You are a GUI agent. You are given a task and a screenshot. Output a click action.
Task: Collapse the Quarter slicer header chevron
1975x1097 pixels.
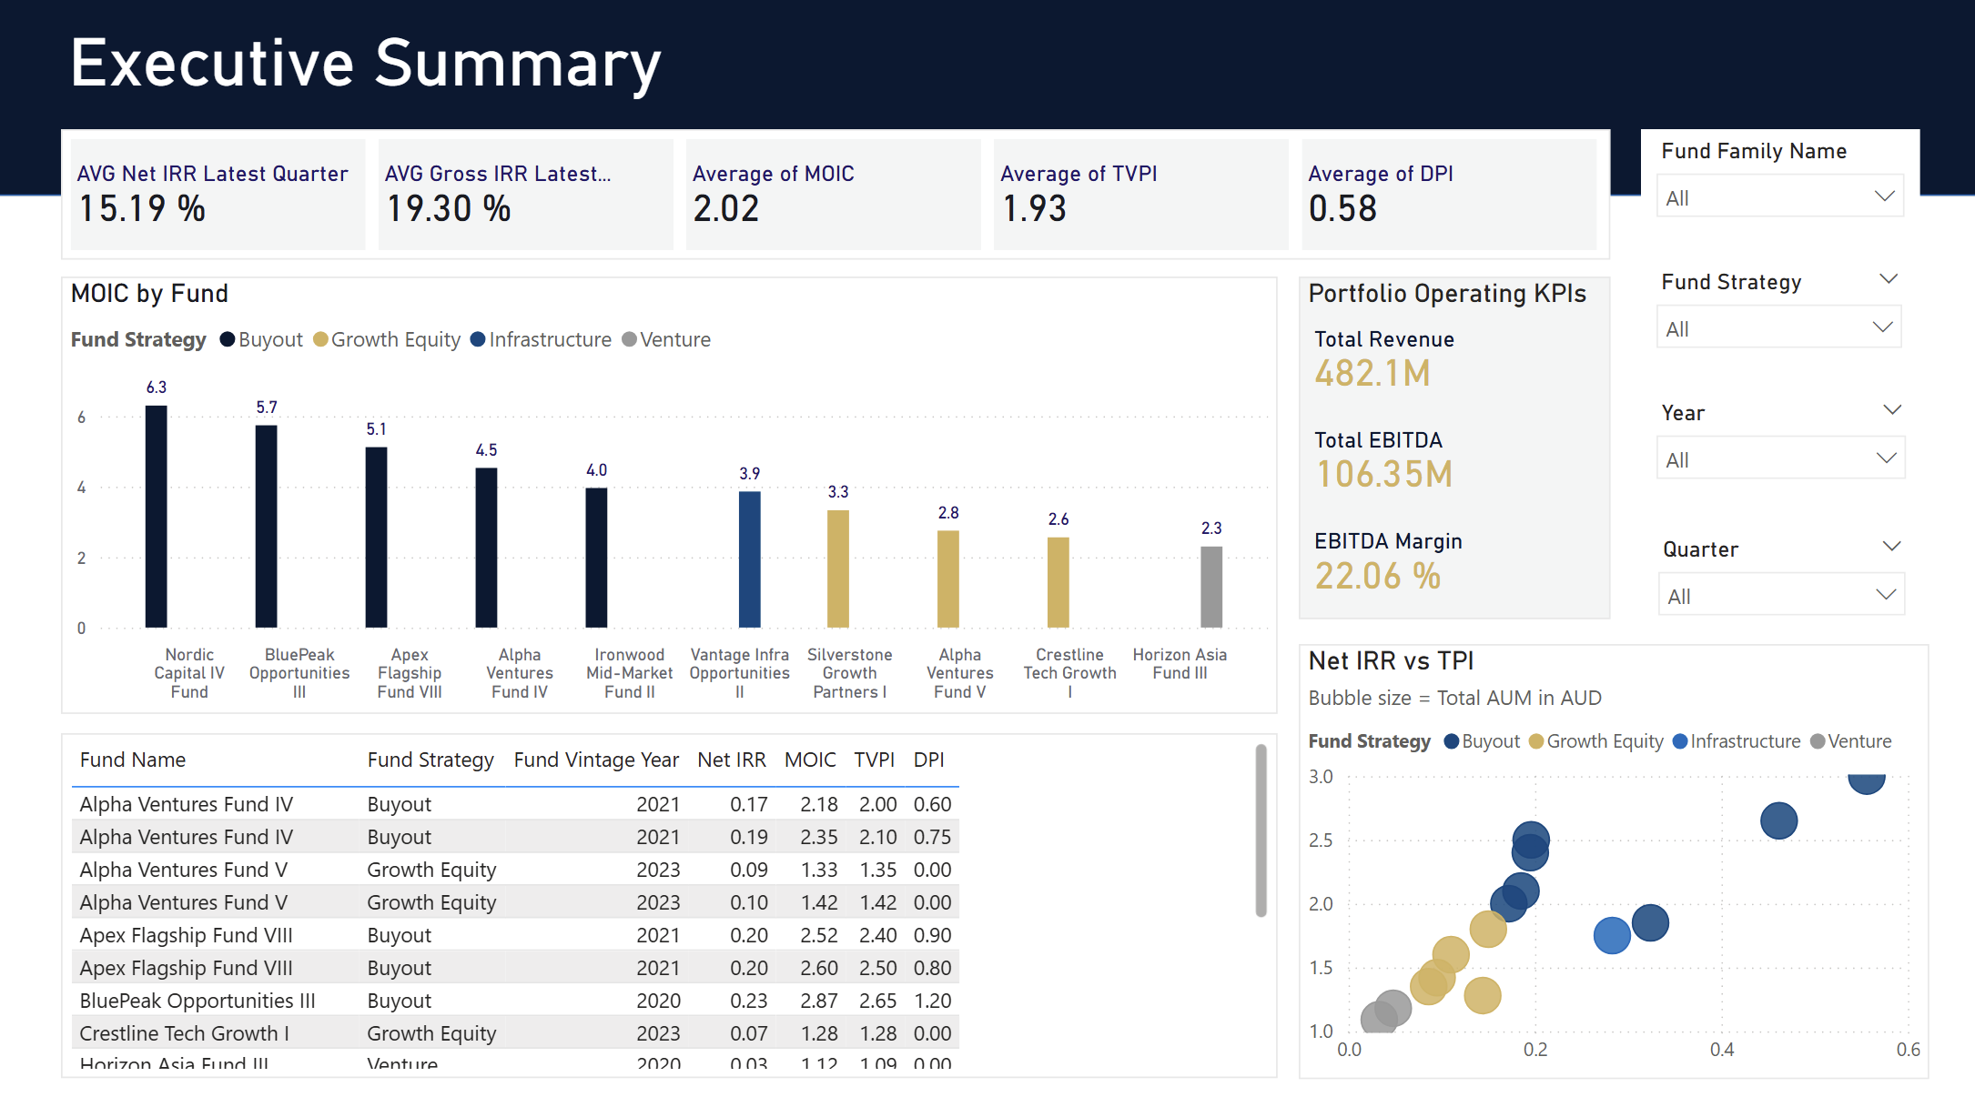coord(1892,547)
